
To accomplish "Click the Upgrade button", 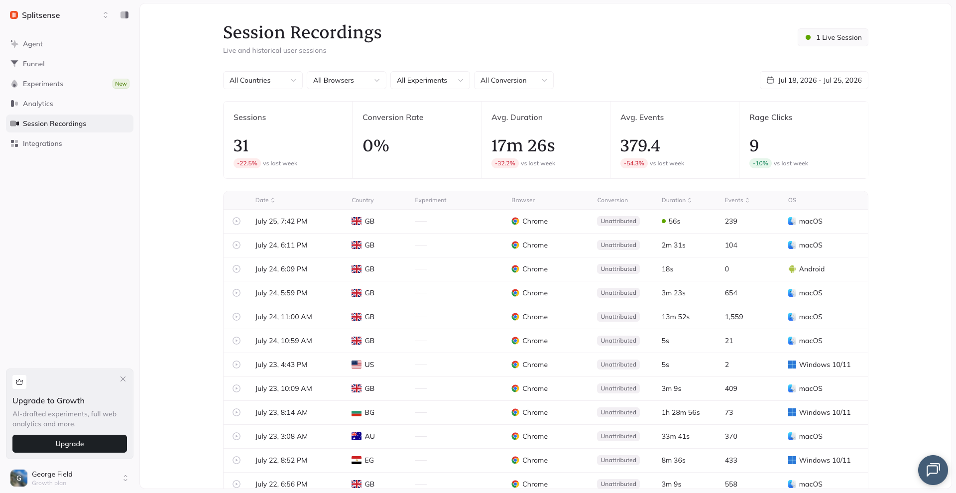I will 70,444.
